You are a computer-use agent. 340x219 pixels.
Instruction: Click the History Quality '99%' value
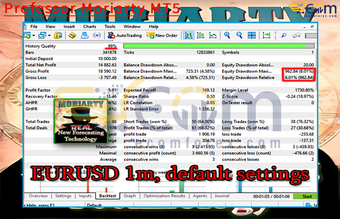[112, 46]
